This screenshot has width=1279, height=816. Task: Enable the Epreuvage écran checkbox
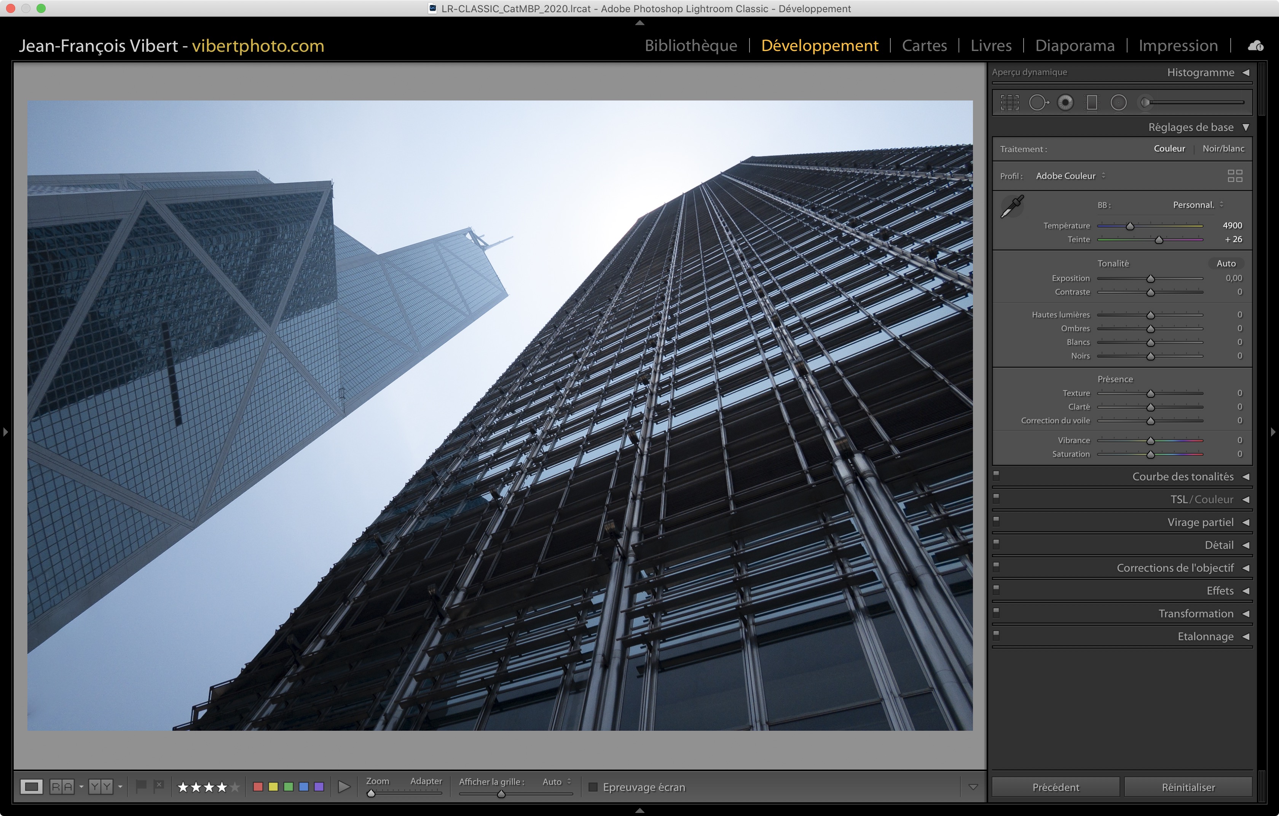pyautogui.click(x=593, y=787)
